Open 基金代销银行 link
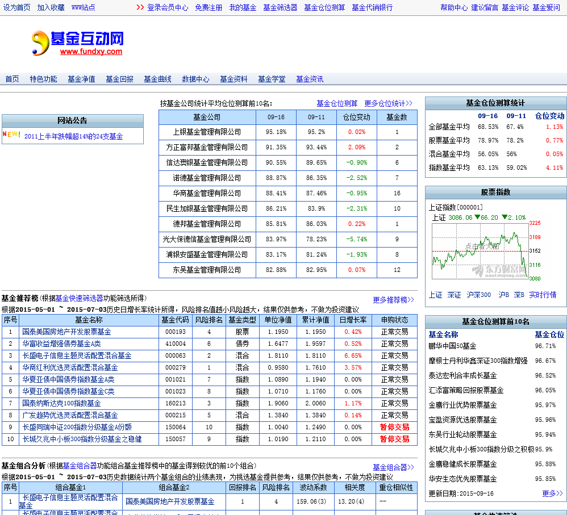567x515 pixels. [373, 7]
